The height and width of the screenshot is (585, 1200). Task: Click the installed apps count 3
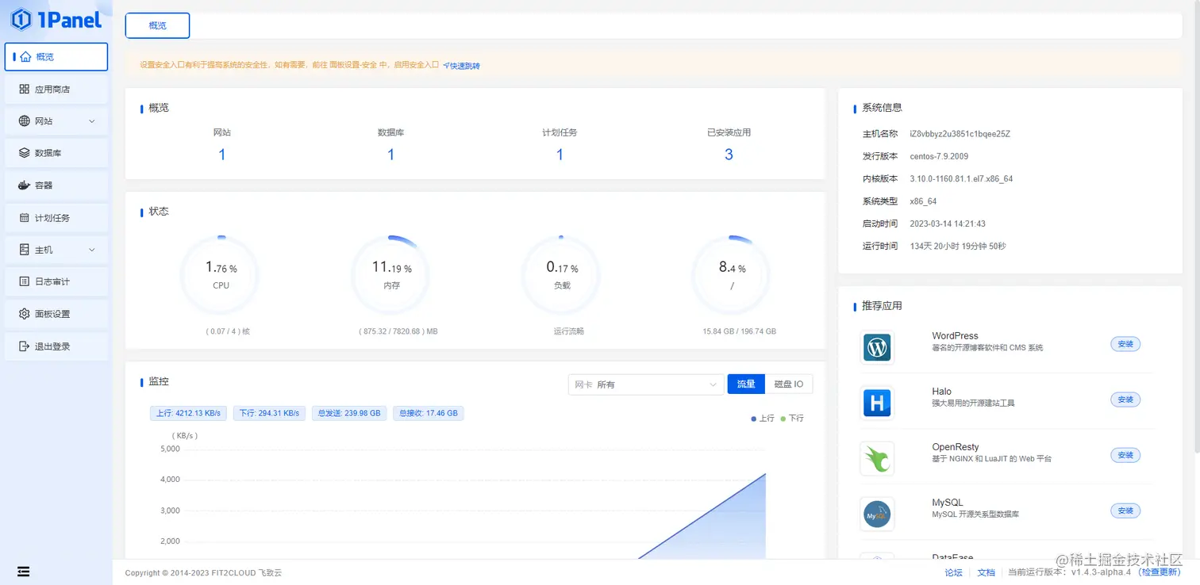click(729, 155)
